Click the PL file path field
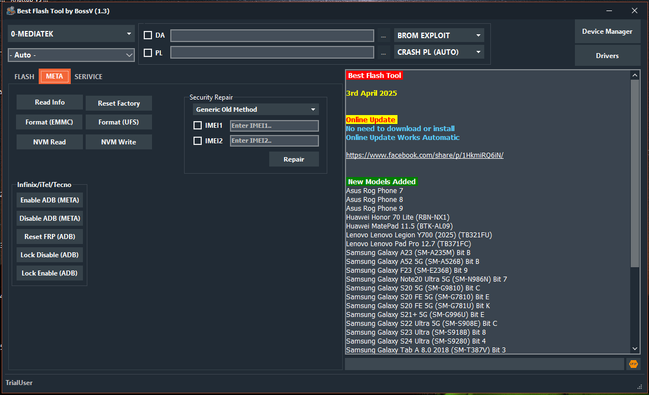This screenshot has height=395, width=649. (x=273, y=52)
